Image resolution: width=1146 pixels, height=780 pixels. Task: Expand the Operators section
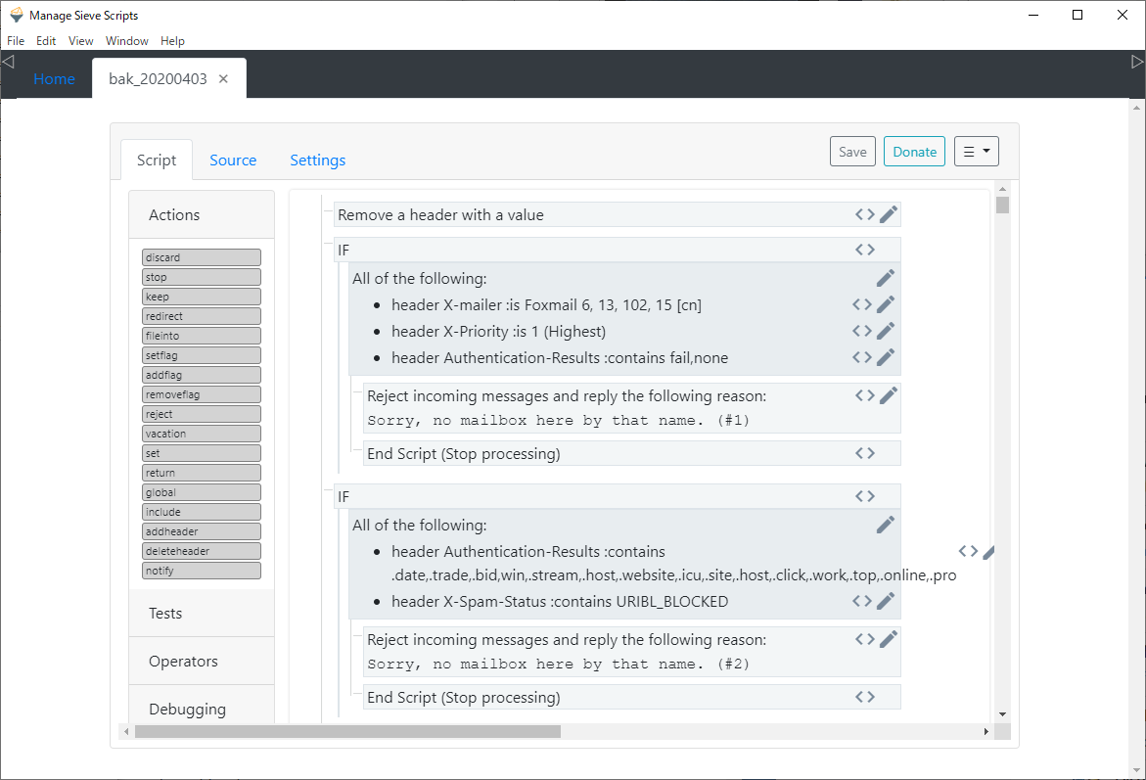point(183,661)
